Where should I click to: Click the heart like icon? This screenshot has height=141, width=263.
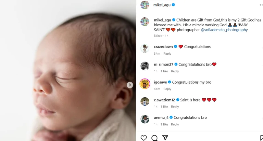[x=144, y=138]
